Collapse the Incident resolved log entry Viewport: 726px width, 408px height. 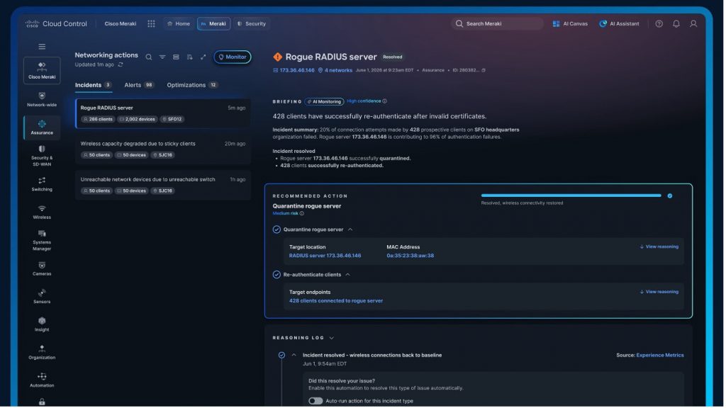pyautogui.click(x=294, y=356)
